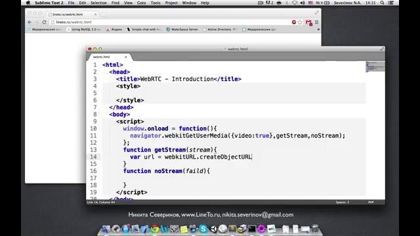Open the 'Simple chat with' bookmark
This screenshot has height=236, width=420.
144,29
